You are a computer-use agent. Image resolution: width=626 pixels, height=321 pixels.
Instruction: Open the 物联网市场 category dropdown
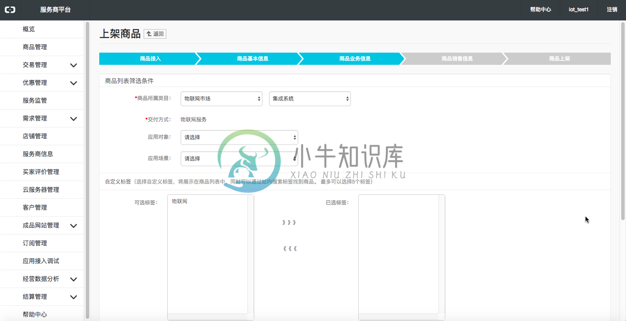222,99
